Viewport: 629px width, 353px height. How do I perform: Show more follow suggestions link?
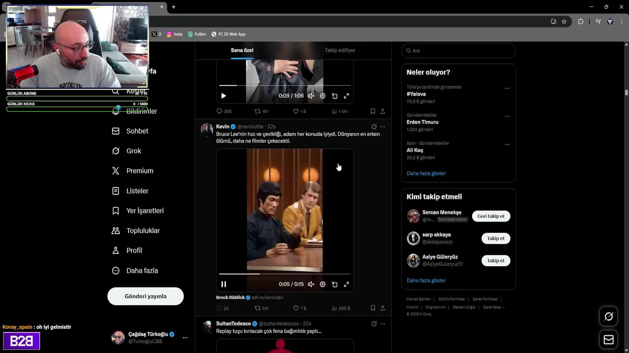pos(426,280)
